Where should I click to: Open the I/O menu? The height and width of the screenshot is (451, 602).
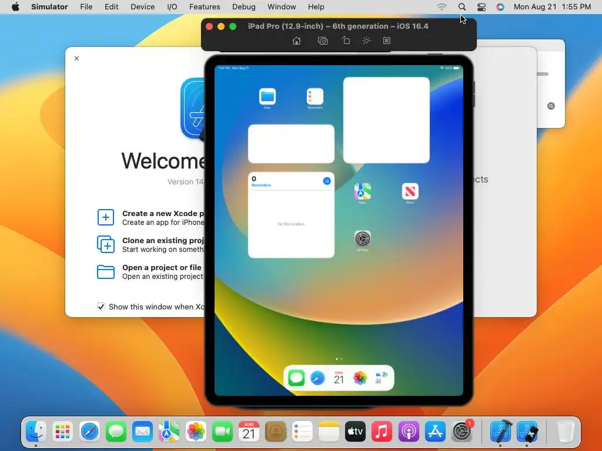[172, 6]
